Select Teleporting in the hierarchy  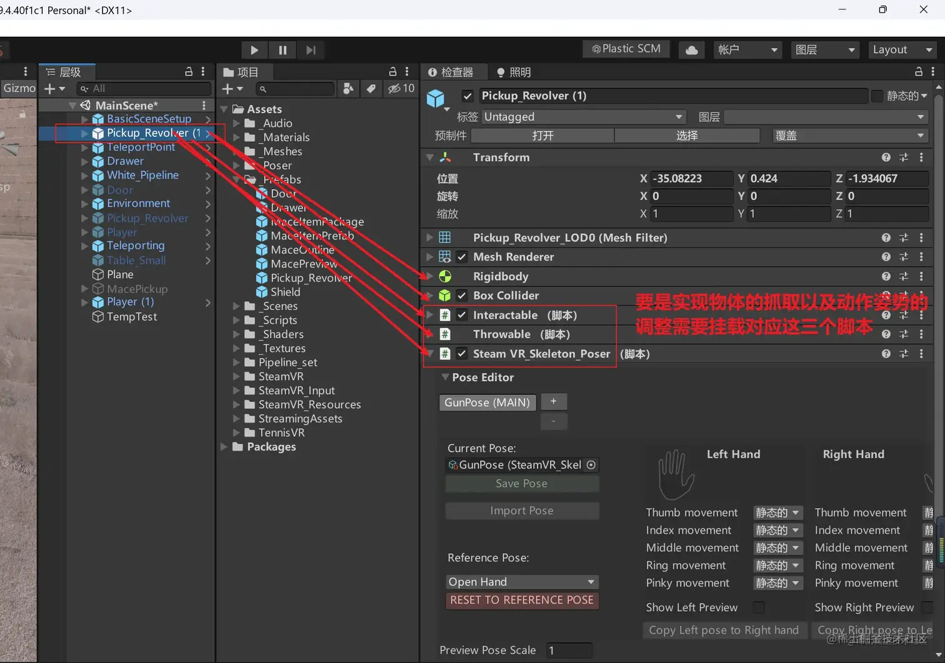pyautogui.click(x=136, y=246)
